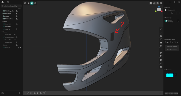Select the Trim scissors tool
181x96 pixels.
[x=161, y=53]
